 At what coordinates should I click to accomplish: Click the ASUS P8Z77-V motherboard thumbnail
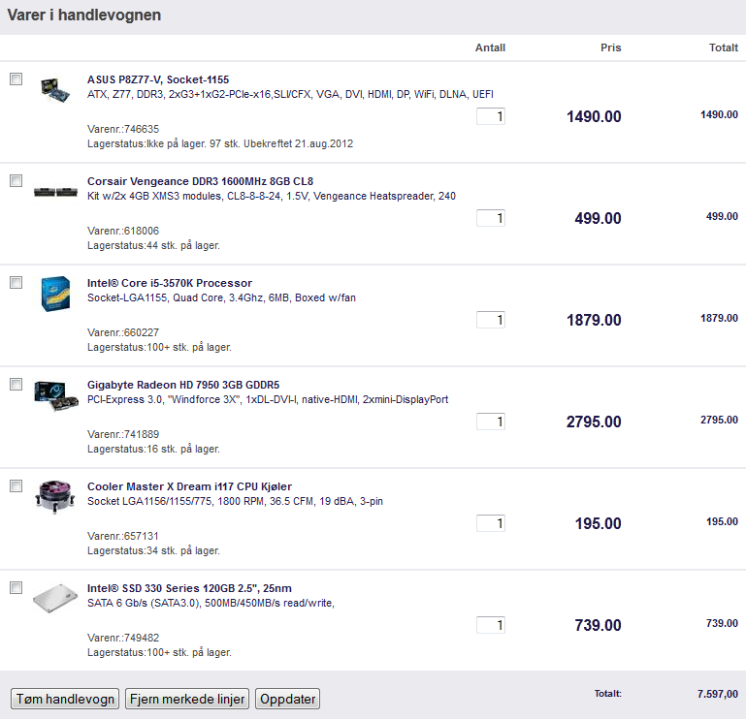(55, 90)
